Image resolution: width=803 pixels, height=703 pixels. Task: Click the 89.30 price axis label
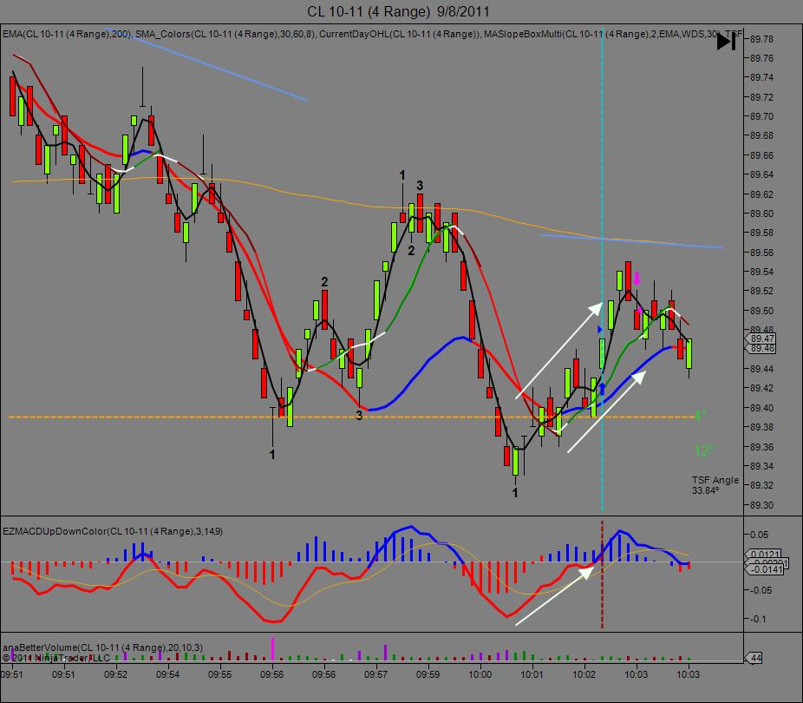click(761, 505)
